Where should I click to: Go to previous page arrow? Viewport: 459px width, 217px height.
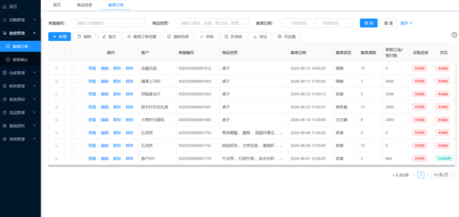click(x=414, y=175)
